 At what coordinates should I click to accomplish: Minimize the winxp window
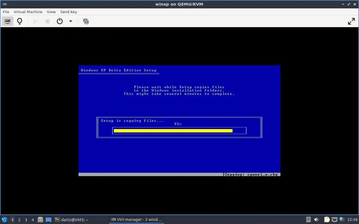click(x=343, y=4)
